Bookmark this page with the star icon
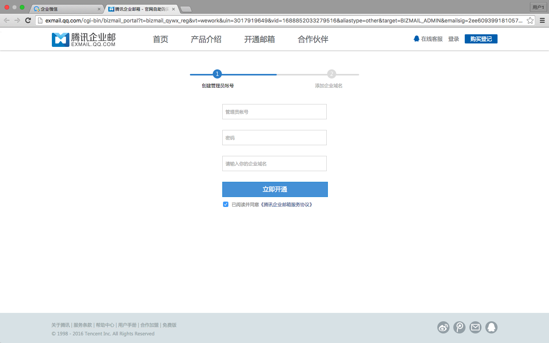Image resolution: width=549 pixels, height=343 pixels. pyautogui.click(x=530, y=21)
